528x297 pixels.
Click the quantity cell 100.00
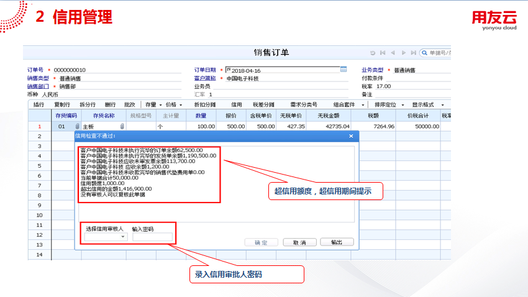click(x=201, y=126)
